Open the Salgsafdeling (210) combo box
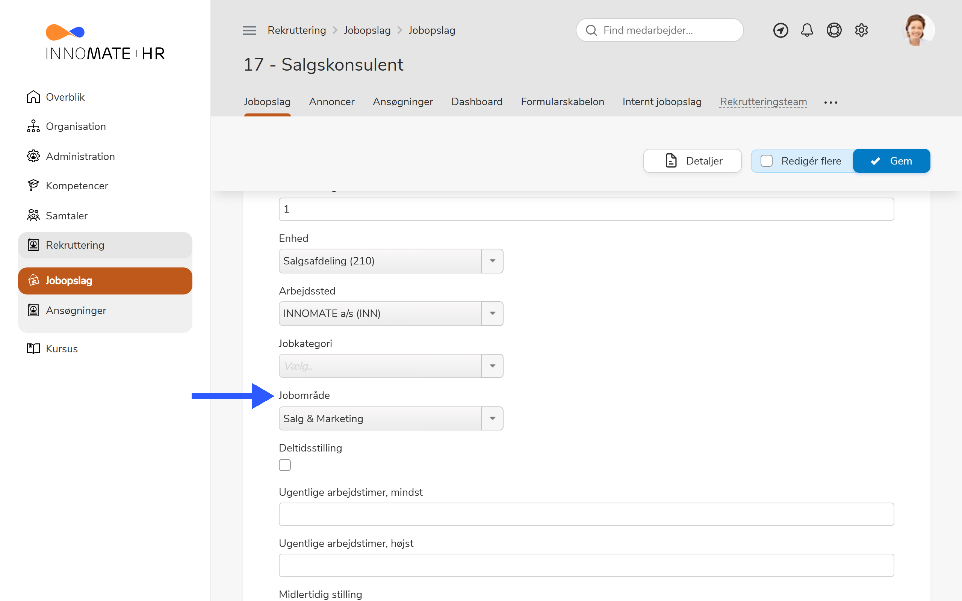Image resolution: width=962 pixels, height=601 pixels. [x=391, y=261]
